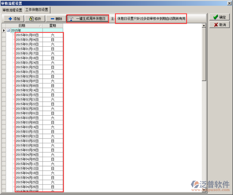
Task: Select row 2015年03月08日
Action: pos(39,123)
